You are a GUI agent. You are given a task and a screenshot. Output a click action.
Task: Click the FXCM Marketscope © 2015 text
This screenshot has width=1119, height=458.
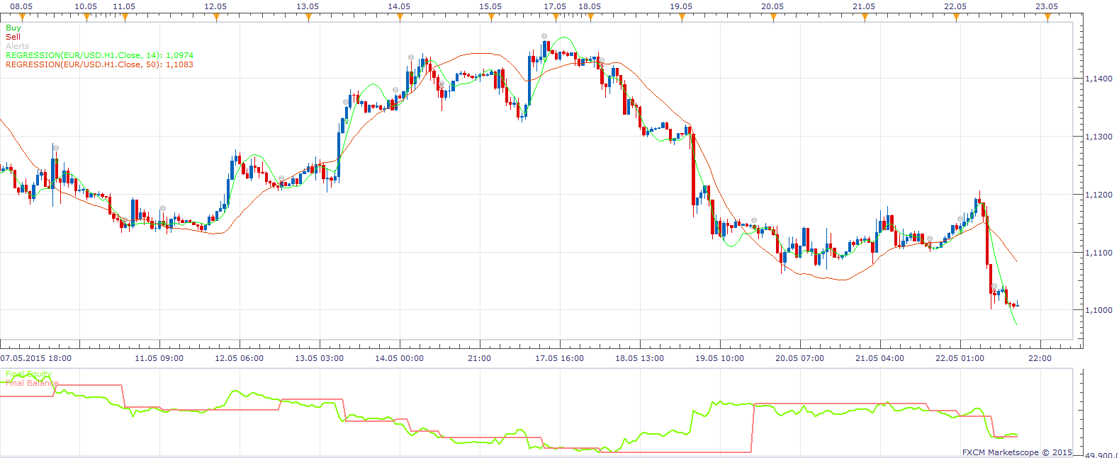[x=1018, y=452]
